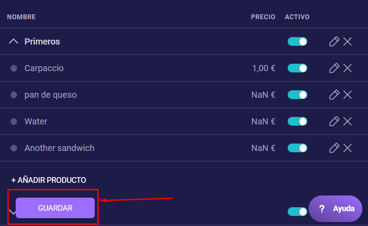Viewport: 368px width, 226px height.
Task: Open the Ayuda help button
Action: click(335, 209)
